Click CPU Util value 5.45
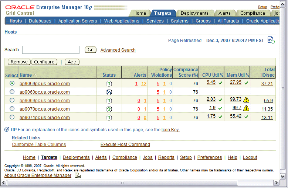The width and height of the screenshot is (288, 188). tap(211, 82)
